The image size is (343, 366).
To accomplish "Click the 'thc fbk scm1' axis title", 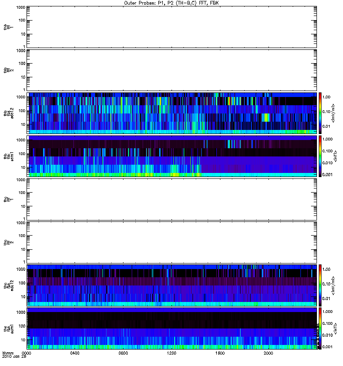I will (x=9, y=328).
